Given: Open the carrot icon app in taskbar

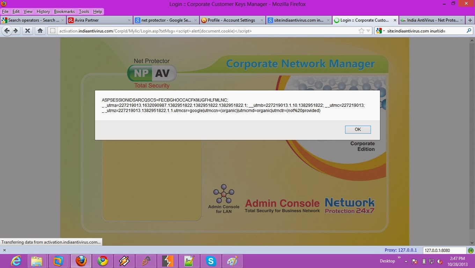Looking at the screenshot, I should click(146, 261).
